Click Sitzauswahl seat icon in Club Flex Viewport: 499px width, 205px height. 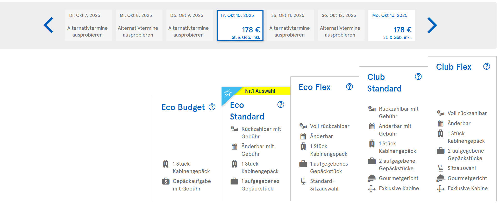[440, 168]
